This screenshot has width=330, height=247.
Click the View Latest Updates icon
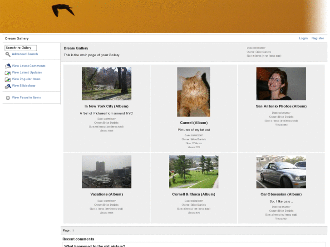pos(8,73)
